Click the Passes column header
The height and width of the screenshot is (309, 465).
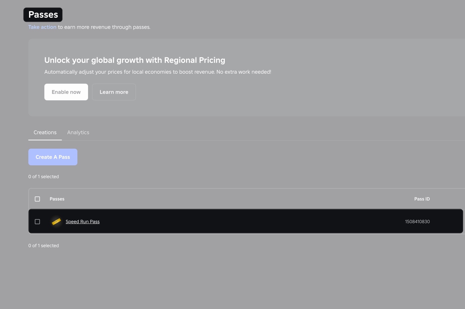(57, 199)
